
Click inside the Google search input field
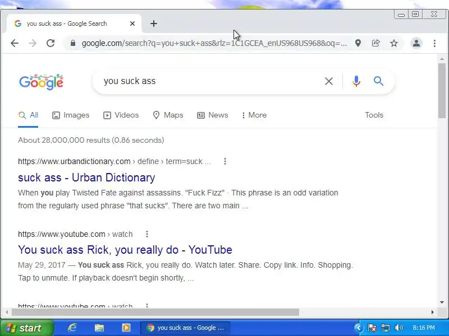[212, 81]
